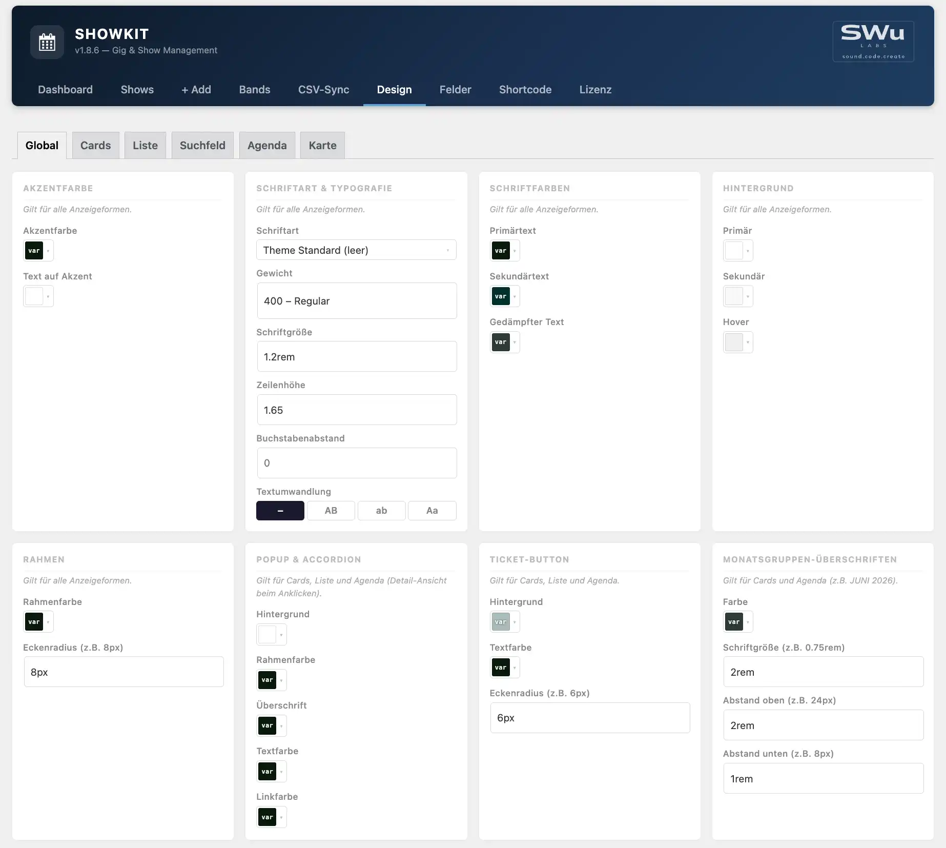
Task: Open Popup Überschrift color swatch
Action: [x=272, y=725]
